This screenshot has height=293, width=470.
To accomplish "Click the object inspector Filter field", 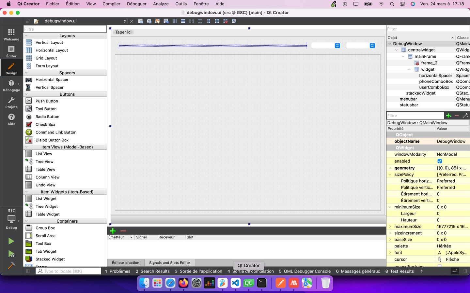I will coord(428,29).
